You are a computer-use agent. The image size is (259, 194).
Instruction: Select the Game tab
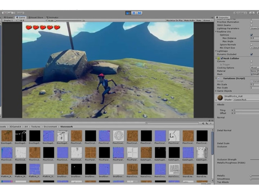[x=21, y=18]
